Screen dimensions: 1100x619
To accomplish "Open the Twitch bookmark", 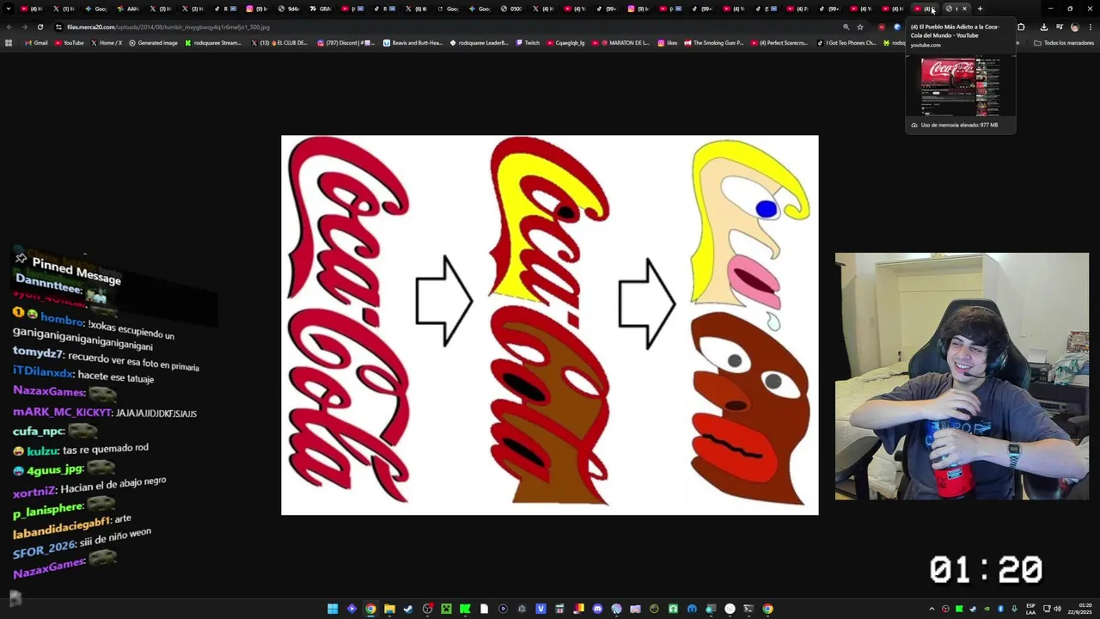I will pyautogui.click(x=528, y=43).
